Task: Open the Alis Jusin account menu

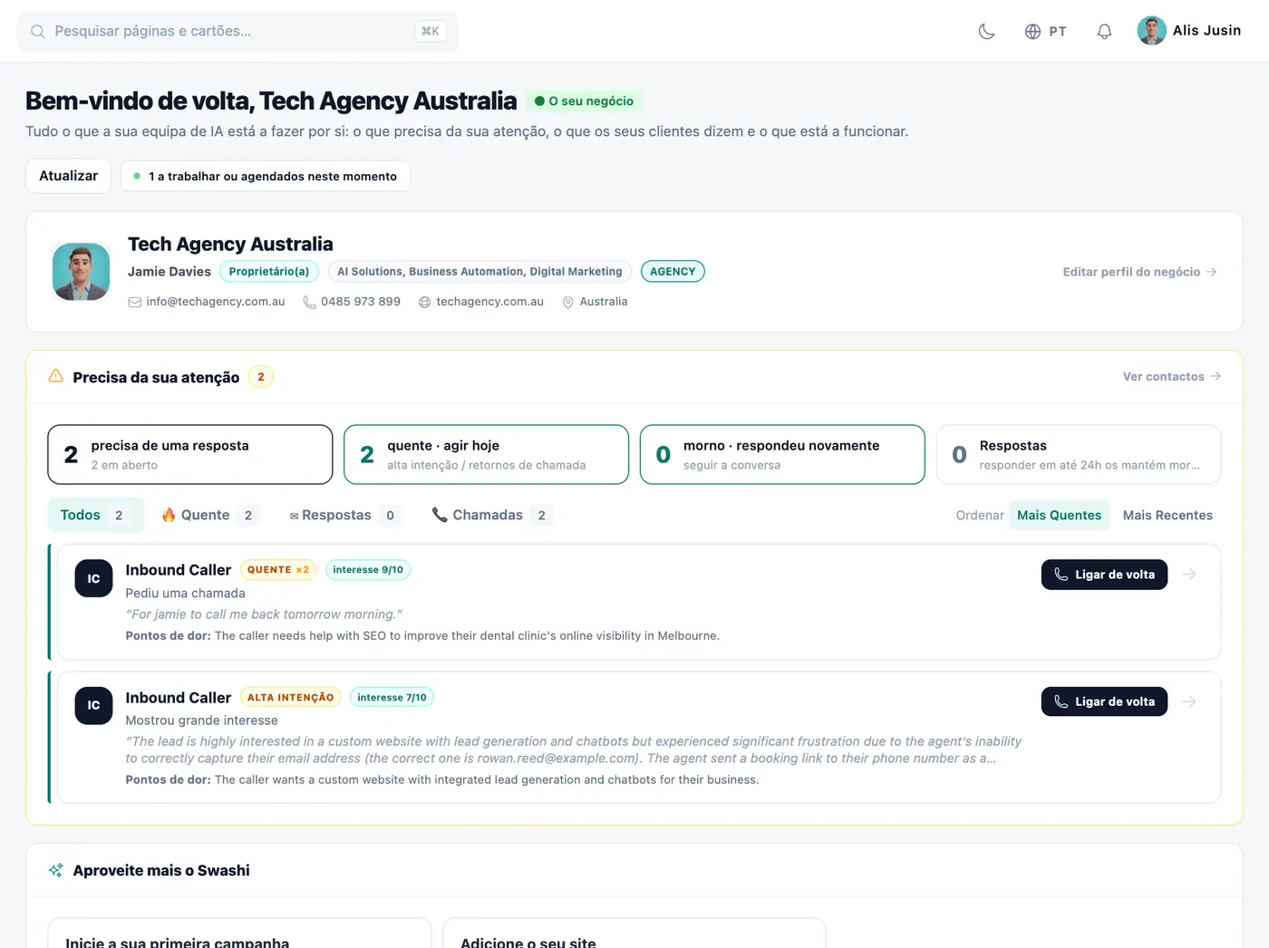Action: (x=1189, y=31)
